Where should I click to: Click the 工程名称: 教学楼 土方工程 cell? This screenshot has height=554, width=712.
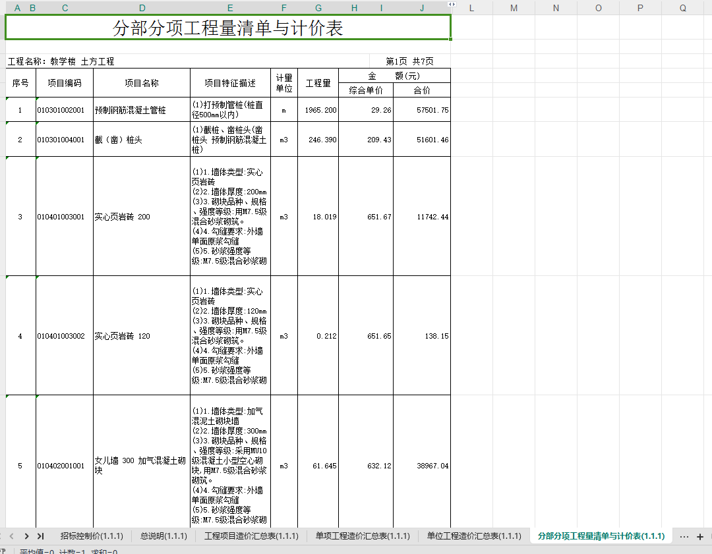click(x=188, y=61)
